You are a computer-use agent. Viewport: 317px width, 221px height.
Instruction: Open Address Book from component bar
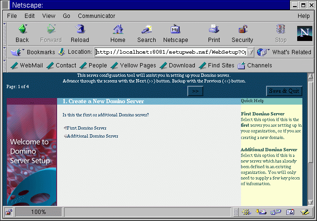pos(290,212)
